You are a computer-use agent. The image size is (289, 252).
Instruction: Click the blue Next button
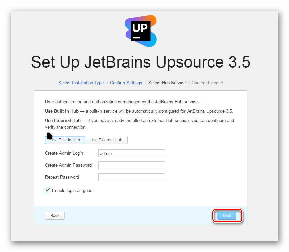(x=227, y=215)
